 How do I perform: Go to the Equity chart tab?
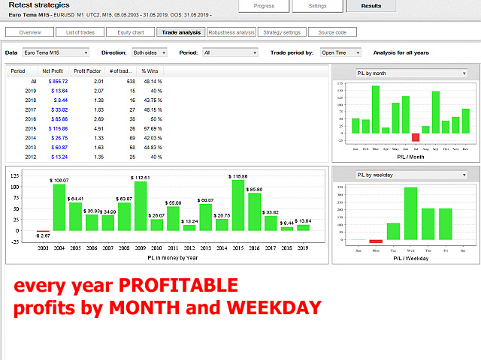tap(130, 32)
